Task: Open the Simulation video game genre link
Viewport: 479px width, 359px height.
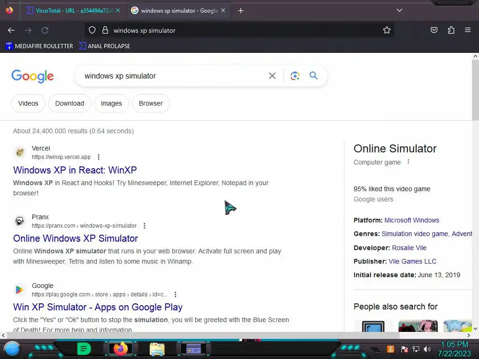Action: (x=414, y=234)
